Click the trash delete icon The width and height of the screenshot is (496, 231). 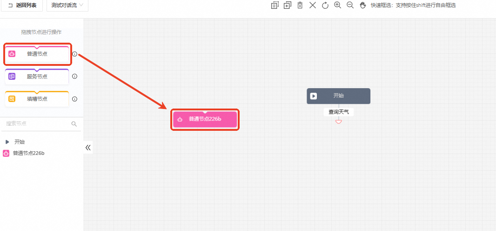(300, 5)
